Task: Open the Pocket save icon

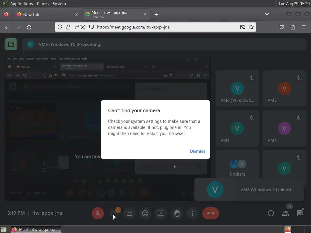Action: pos(282,27)
